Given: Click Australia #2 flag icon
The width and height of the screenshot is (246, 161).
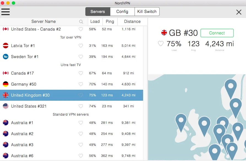Looking at the screenshot, I should point(6,133).
